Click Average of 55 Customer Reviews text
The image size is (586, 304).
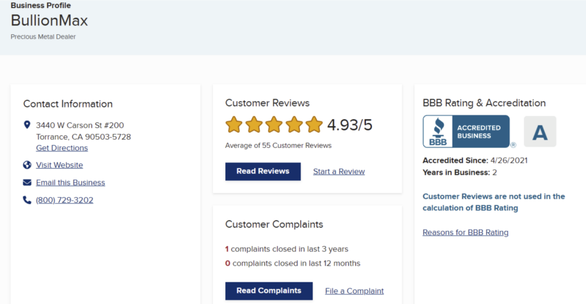278,146
